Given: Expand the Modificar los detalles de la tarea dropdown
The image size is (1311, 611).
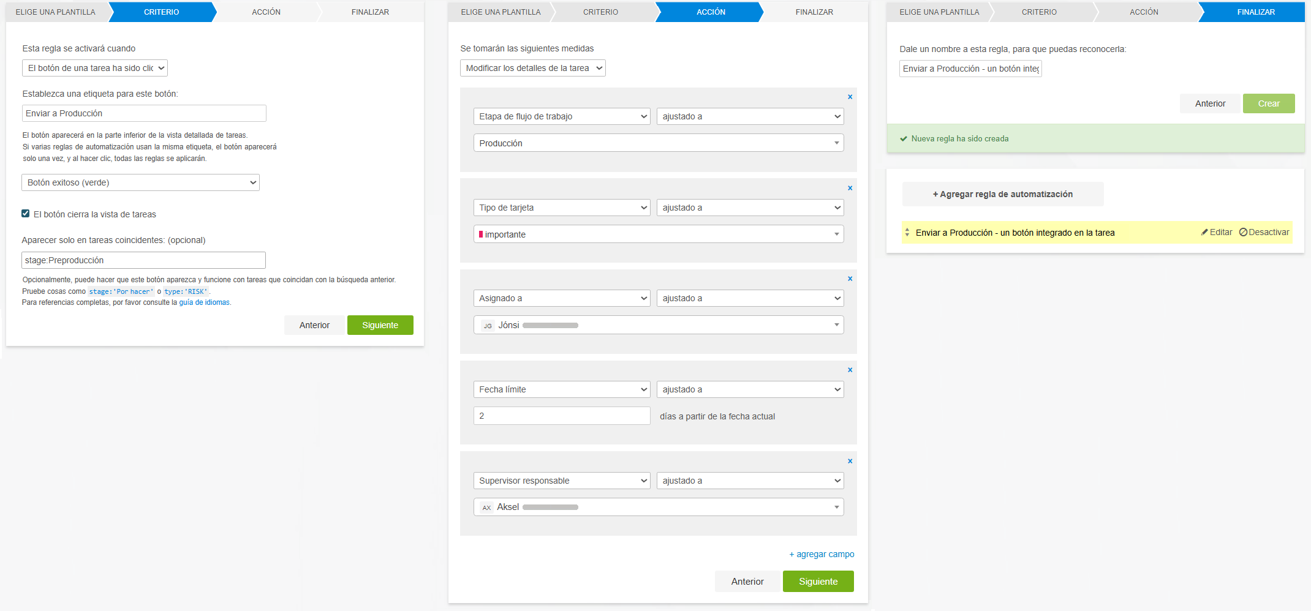Looking at the screenshot, I should (x=532, y=68).
